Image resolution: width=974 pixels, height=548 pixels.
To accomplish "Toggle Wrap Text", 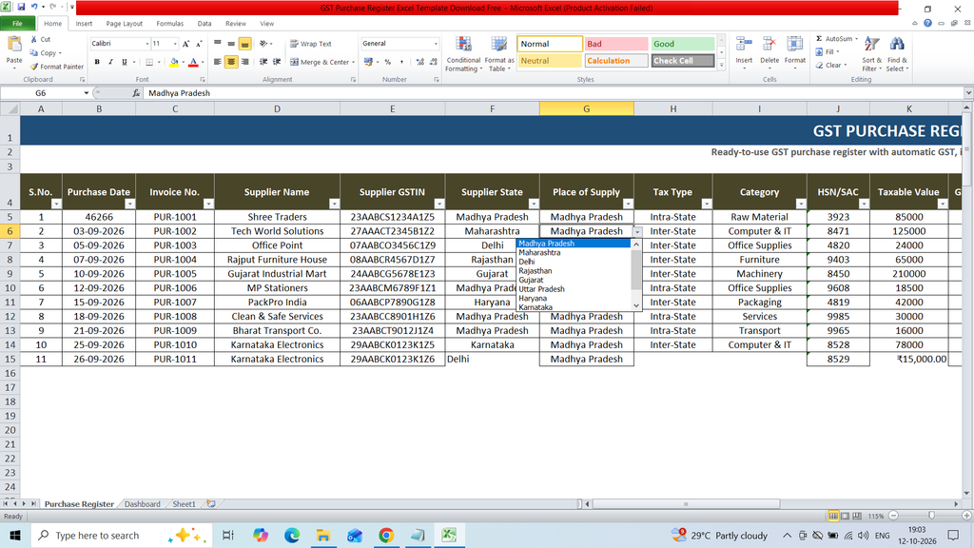I will 311,44.
